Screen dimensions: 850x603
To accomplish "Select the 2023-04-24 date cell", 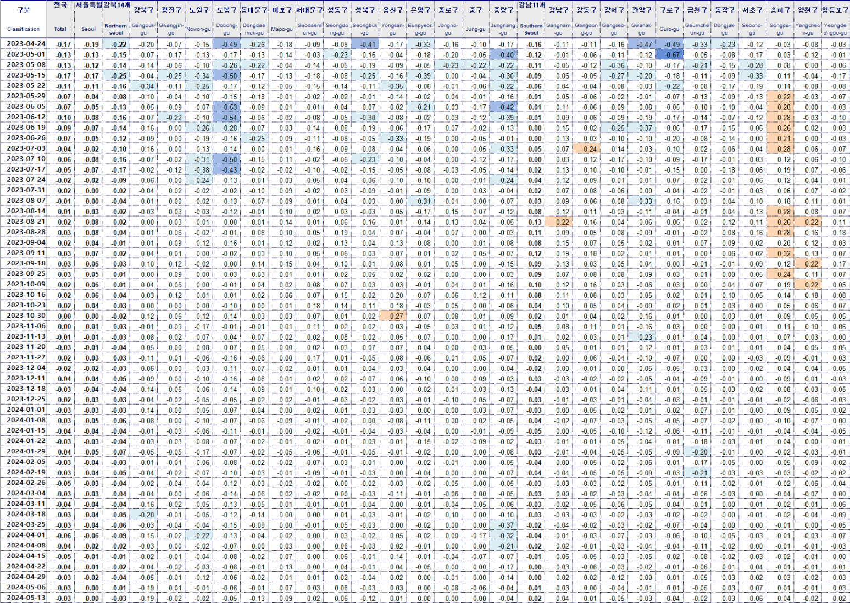I will point(26,44).
